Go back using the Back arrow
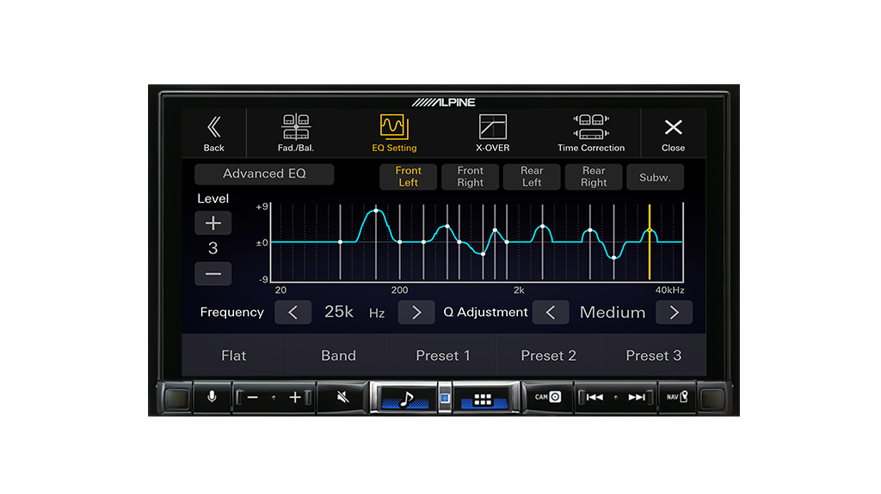Viewport: 881px width, 494px height. tap(213, 133)
